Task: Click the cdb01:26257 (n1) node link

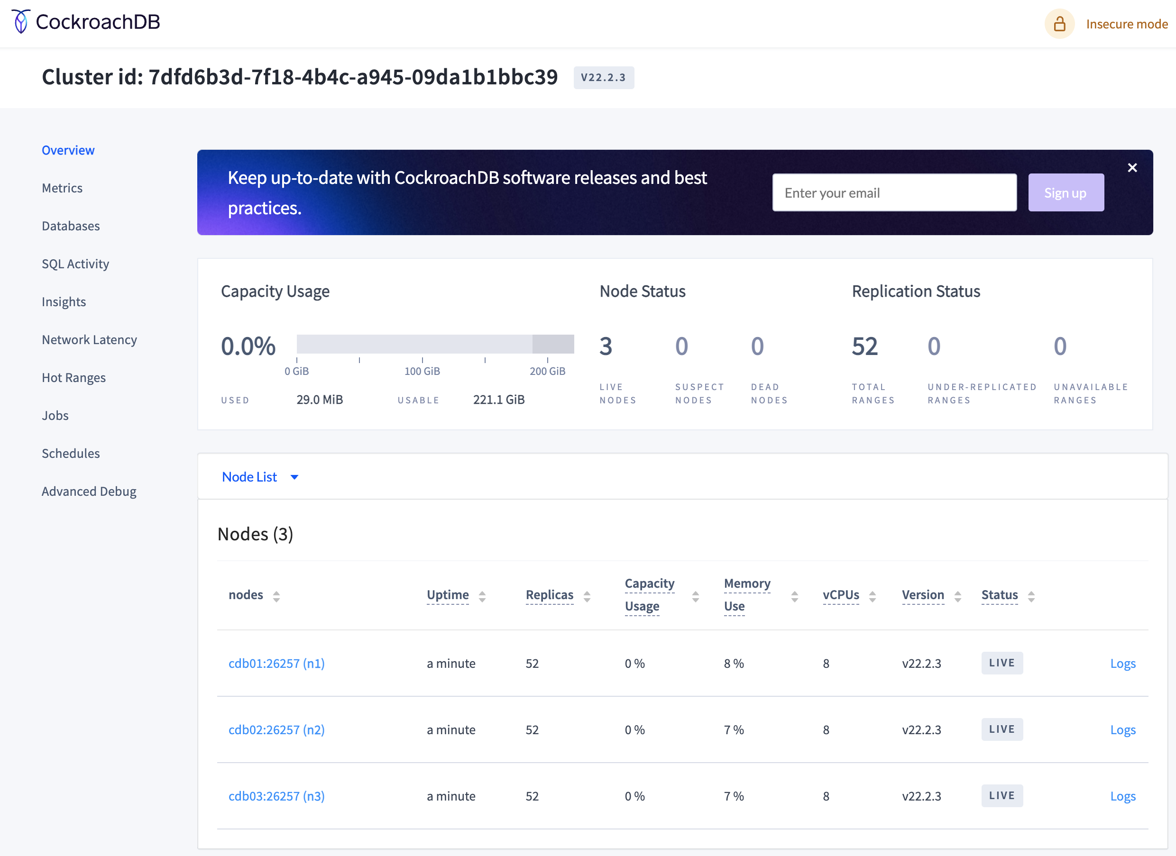Action: click(x=276, y=663)
